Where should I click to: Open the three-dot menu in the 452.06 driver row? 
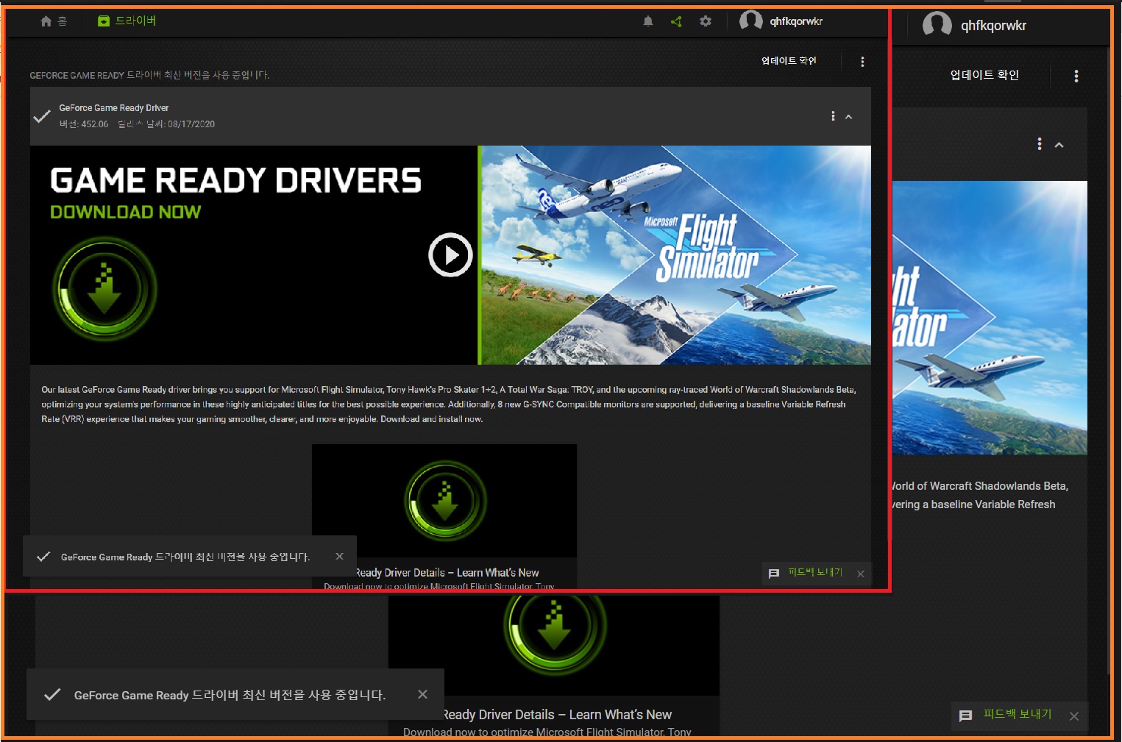coord(833,116)
